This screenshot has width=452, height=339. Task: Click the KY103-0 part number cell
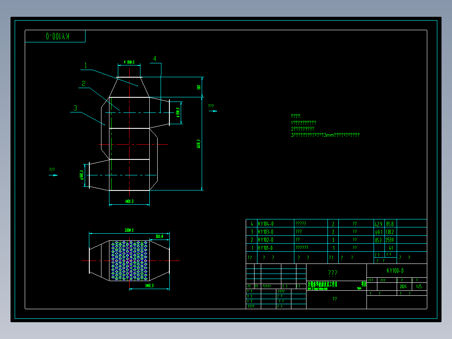(265, 232)
